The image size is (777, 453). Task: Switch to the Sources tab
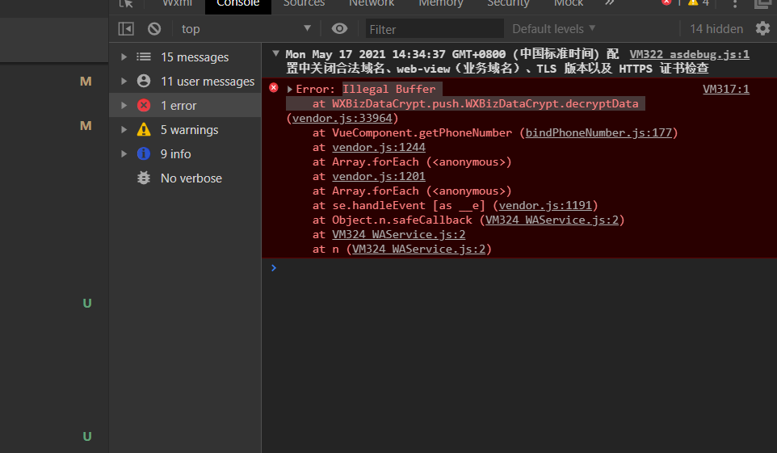(304, 3)
